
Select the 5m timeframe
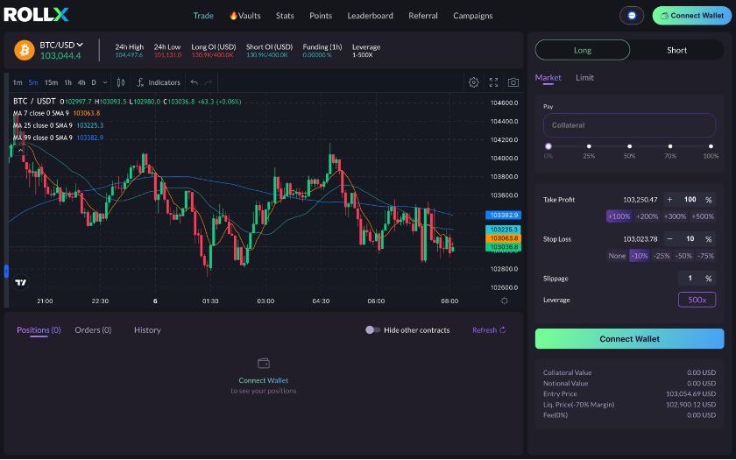[x=33, y=82]
